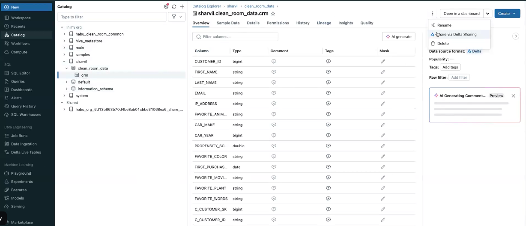Click the Filter columns search field
The width and height of the screenshot is (526, 226).
(235, 37)
